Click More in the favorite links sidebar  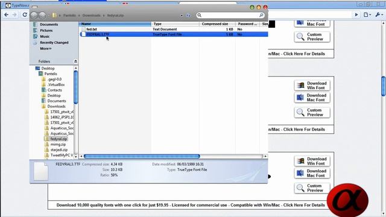coord(46,48)
